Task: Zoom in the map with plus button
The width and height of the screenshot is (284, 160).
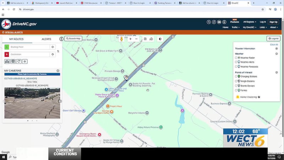Action: (130, 39)
